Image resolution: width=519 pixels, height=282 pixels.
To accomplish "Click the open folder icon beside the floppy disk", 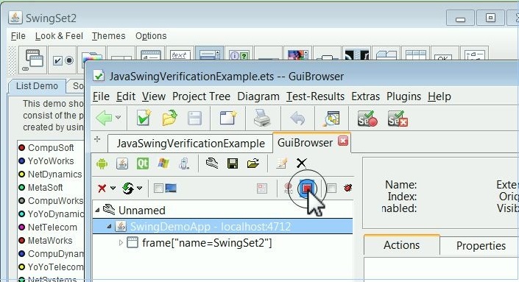I will pos(253,163).
